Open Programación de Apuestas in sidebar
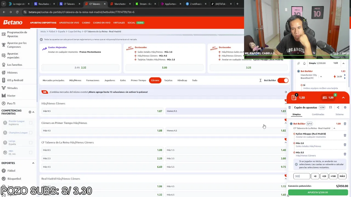The width and height of the screenshot is (351, 197). coord(17,34)
